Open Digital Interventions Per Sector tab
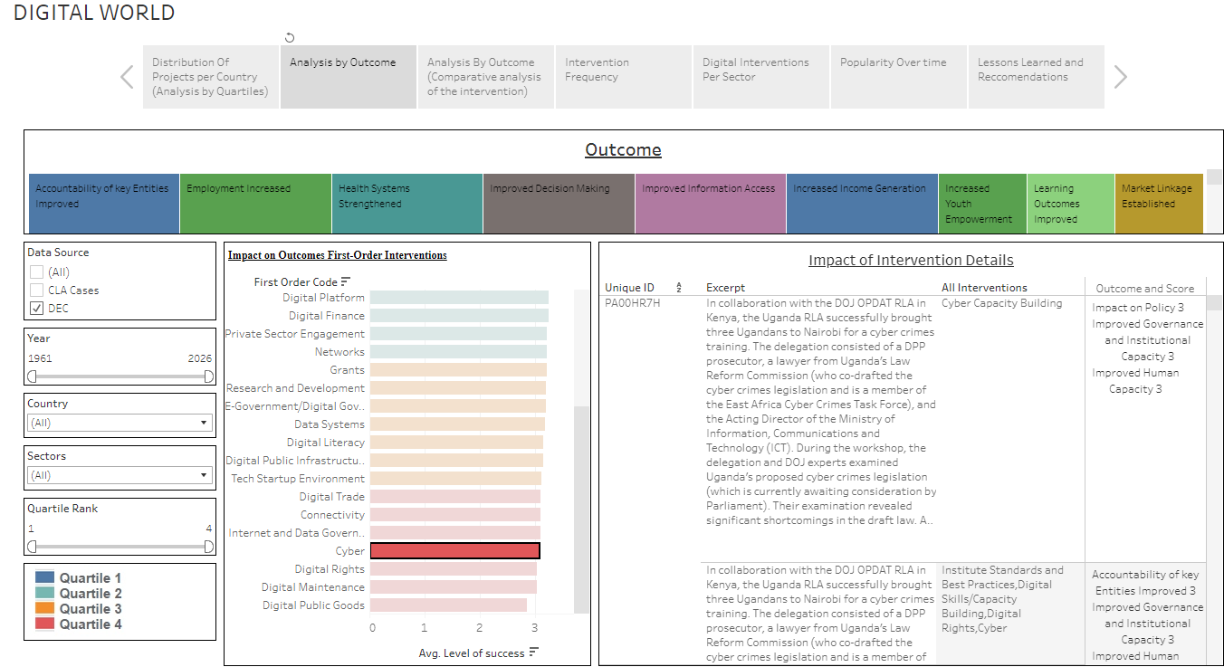This screenshot has height=667, width=1224. pos(761,77)
